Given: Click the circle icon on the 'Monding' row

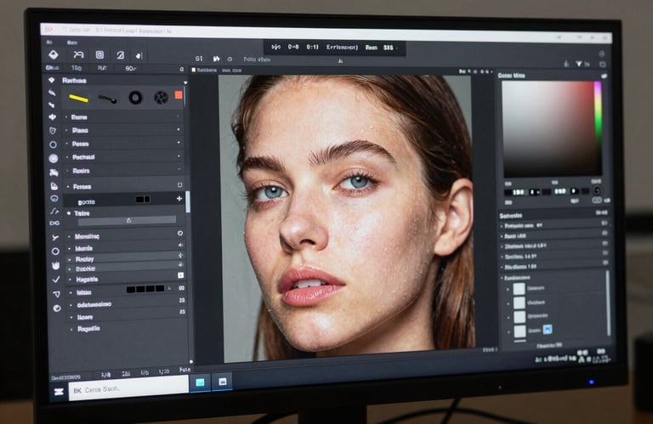Looking at the screenshot, I should pos(180,234).
